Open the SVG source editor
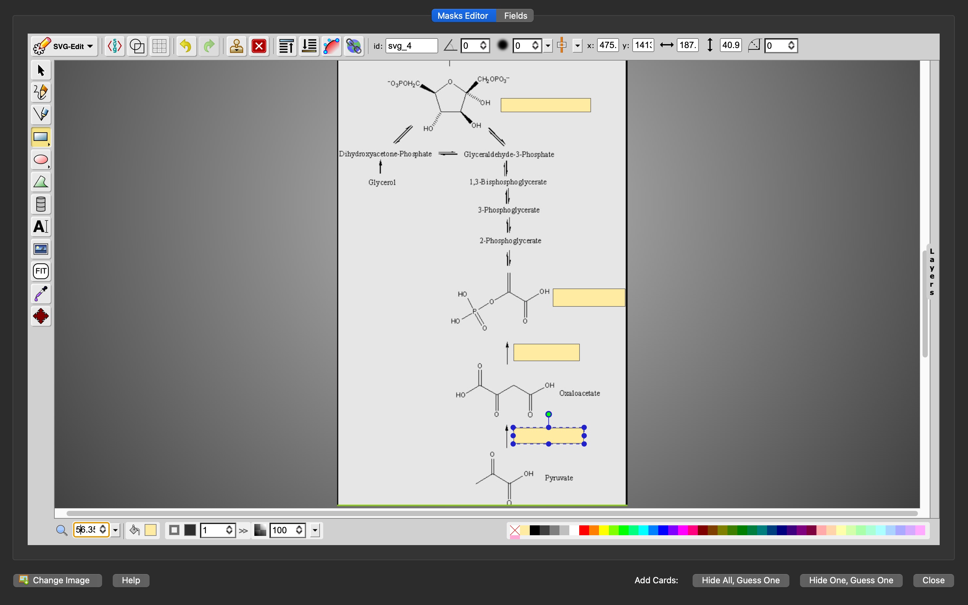The width and height of the screenshot is (968, 605). [x=115, y=46]
